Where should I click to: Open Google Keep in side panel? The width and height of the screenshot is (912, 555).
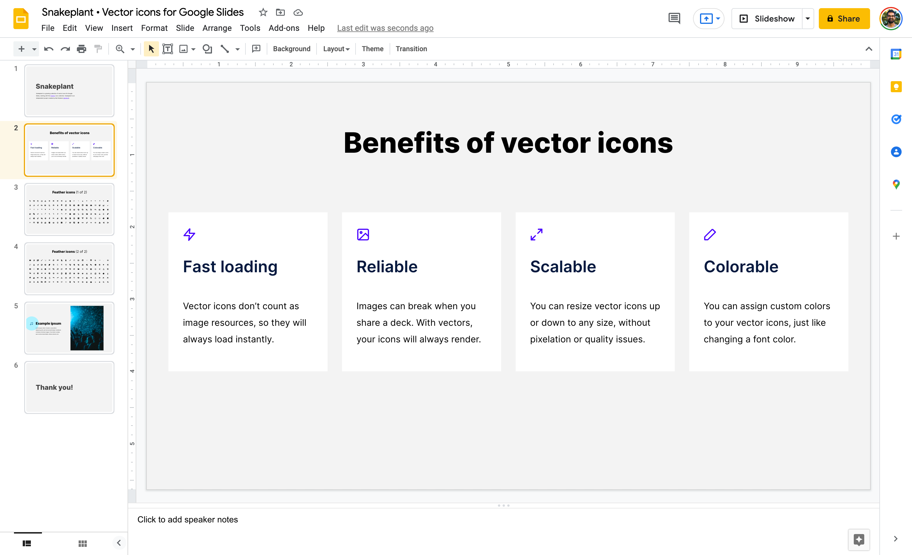(x=896, y=87)
